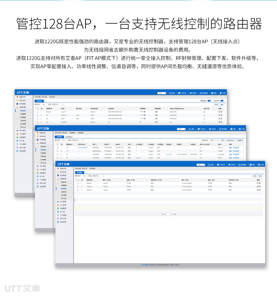
Task: Open the language dropdown in the back window
Action: click(162, 93)
